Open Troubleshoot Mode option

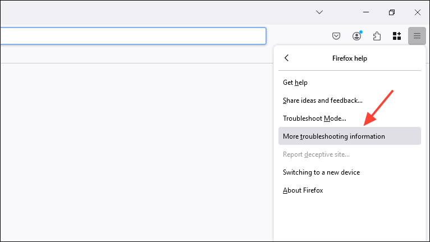pos(349,118)
